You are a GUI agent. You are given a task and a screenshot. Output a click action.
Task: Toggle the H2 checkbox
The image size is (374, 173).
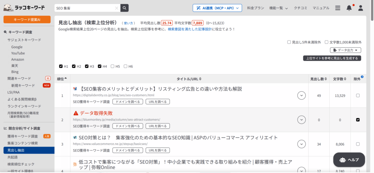tap(74, 66)
